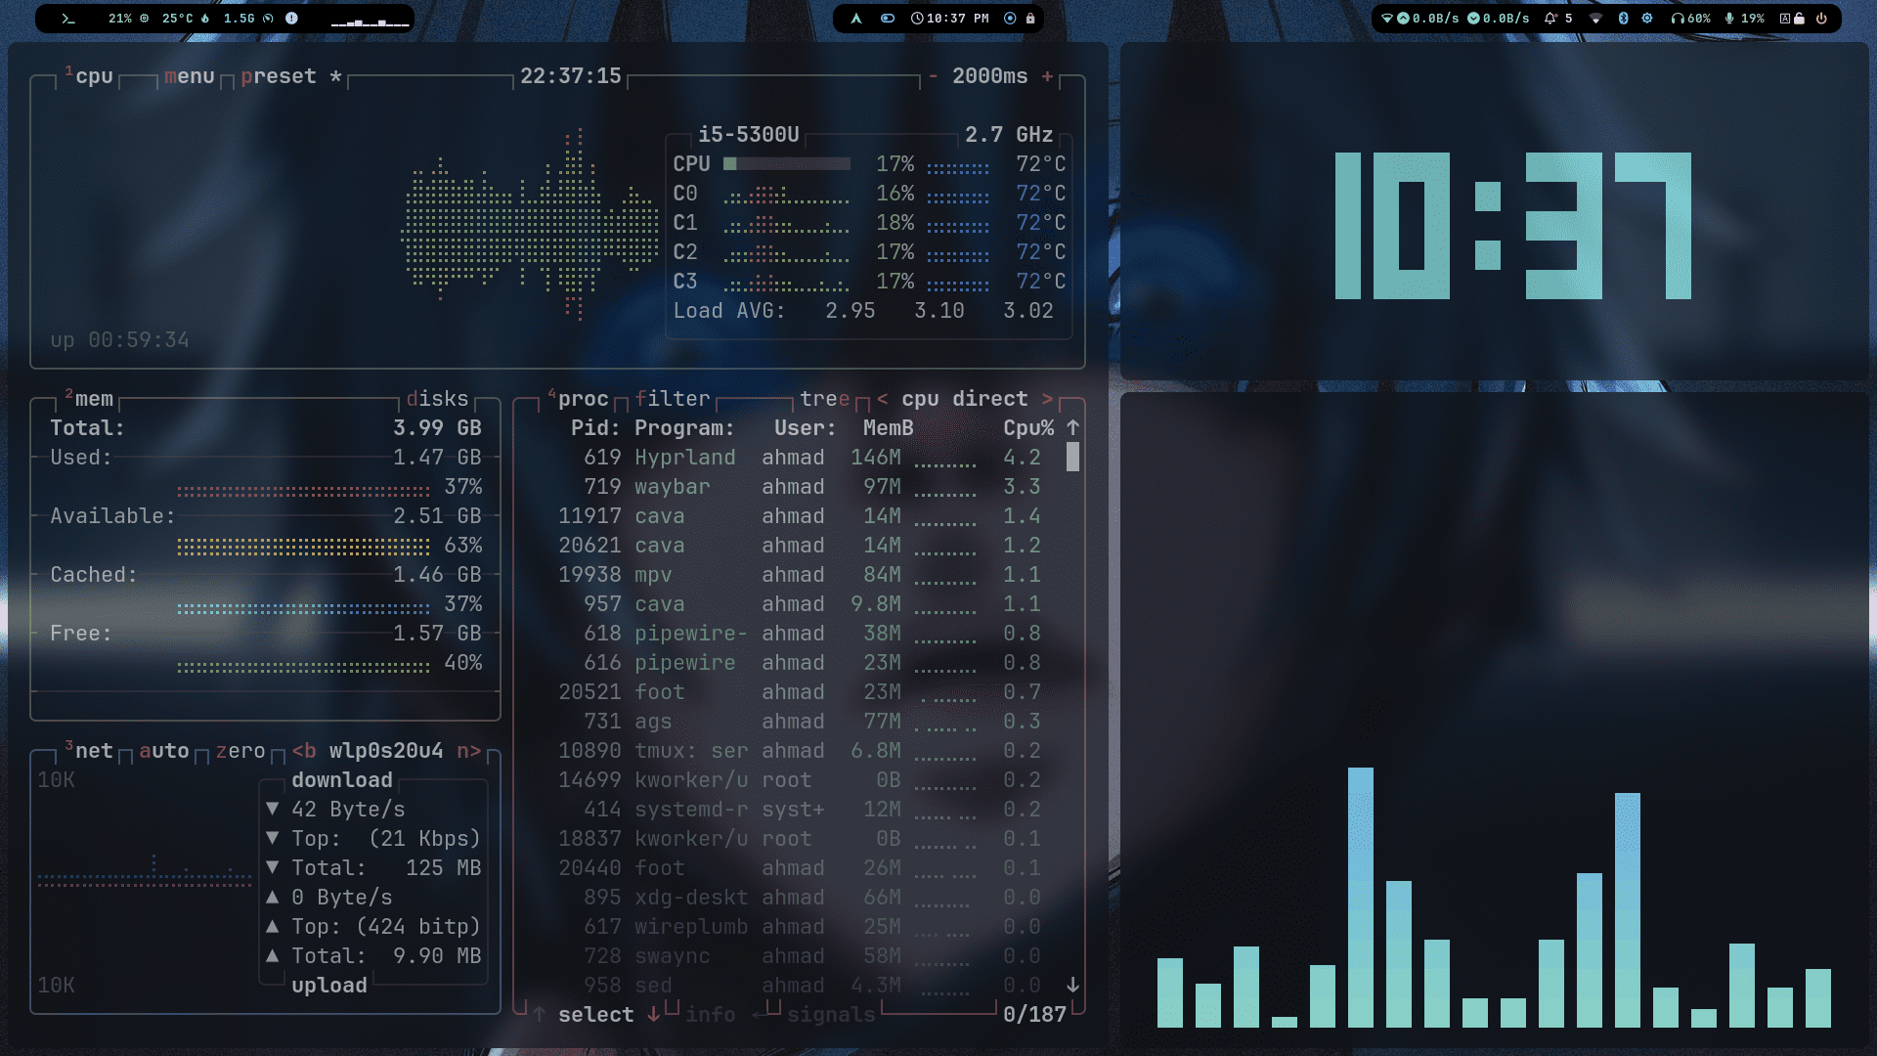1877x1056 pixels.
Task: Open the btop menu
Action: (x=189, y=76)
